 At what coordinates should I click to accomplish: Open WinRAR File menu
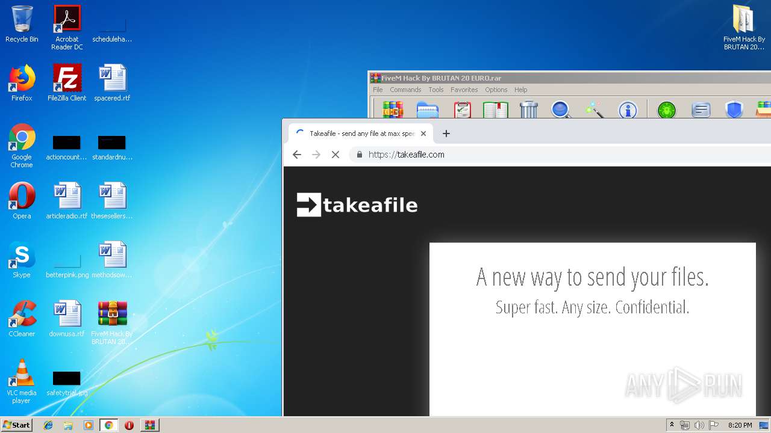[378, 90]
